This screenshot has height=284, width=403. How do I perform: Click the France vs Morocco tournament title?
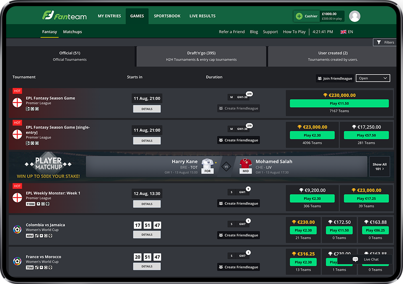pyautogui.click(x=44, y=256)
